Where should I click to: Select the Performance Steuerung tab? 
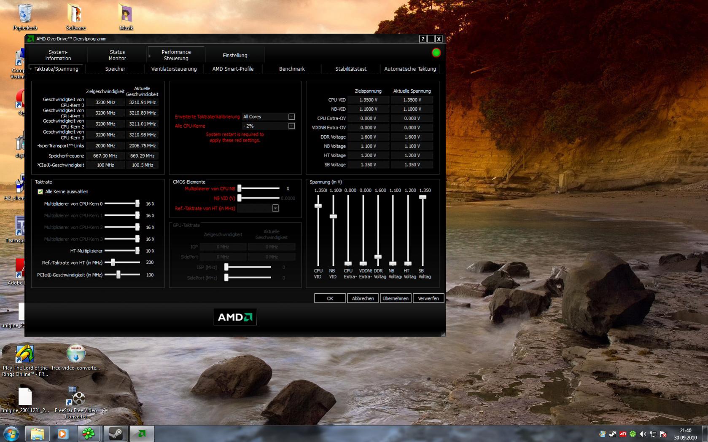click(x=176, y=55)
